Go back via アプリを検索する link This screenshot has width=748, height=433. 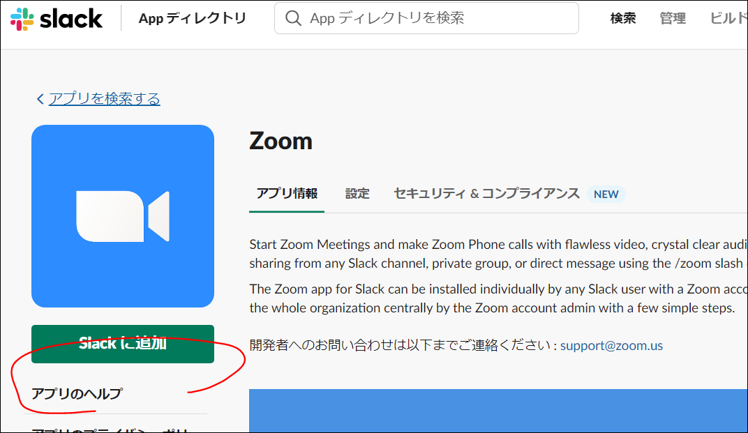click(105, 99)
